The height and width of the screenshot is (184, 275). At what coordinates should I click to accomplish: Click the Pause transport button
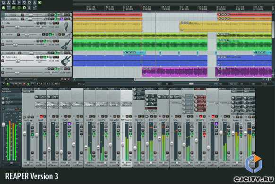point(12,84)
